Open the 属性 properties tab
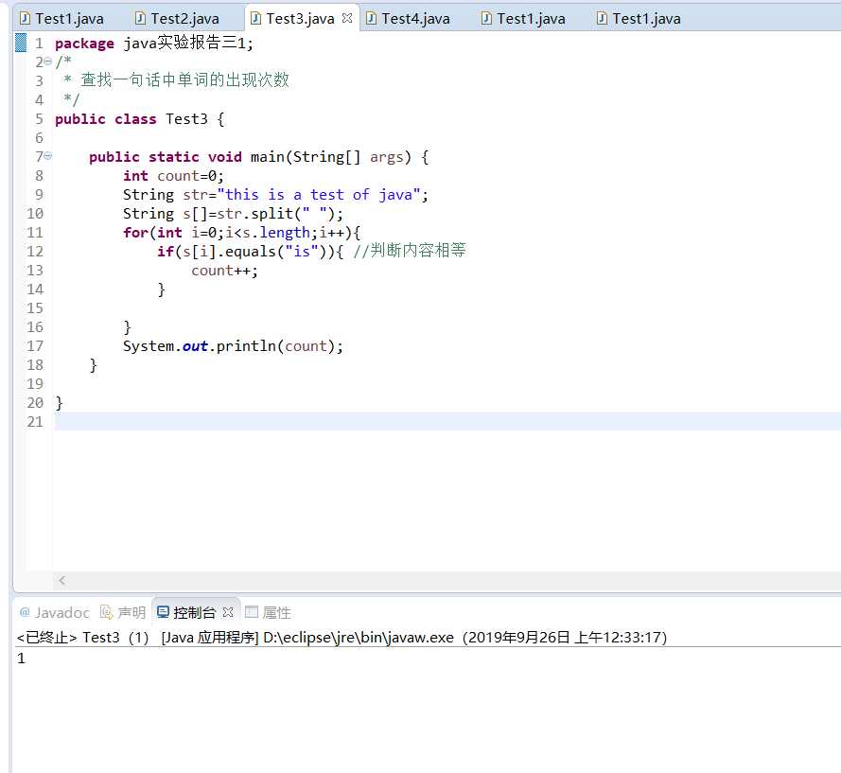This screenshot has height=773, width=841. (x=268, y=612)
